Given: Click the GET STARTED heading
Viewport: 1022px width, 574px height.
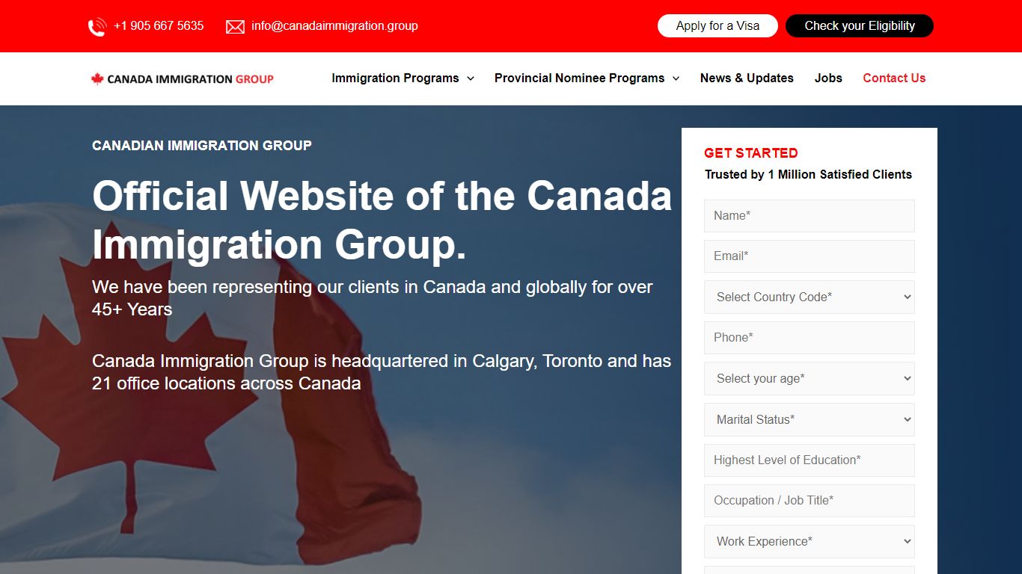Looking at the screenshot, I should point(751,153).
